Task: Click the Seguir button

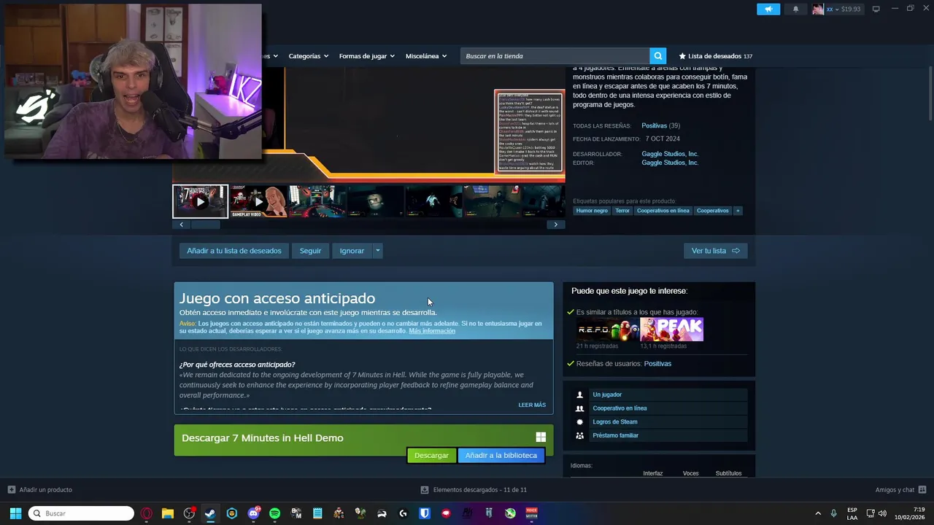Action: pyautogui.click(x=310, y=251)
